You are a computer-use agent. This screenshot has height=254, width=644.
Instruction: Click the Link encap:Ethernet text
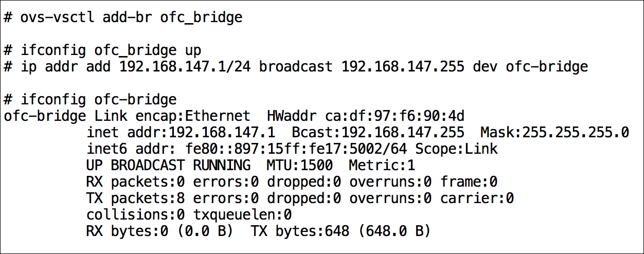click(x=172, y=116)
